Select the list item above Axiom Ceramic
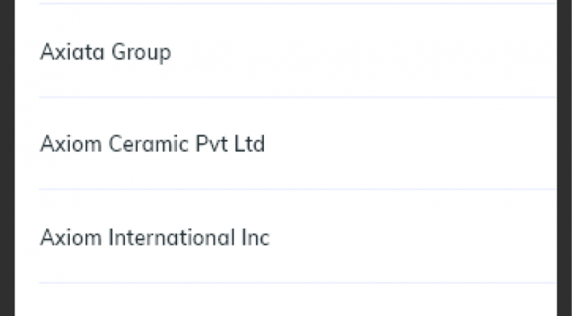Screen dimensions: 572x316 [297, 51]
